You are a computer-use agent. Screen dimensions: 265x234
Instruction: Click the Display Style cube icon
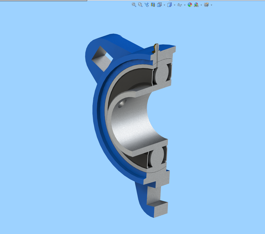coord(169,5)
